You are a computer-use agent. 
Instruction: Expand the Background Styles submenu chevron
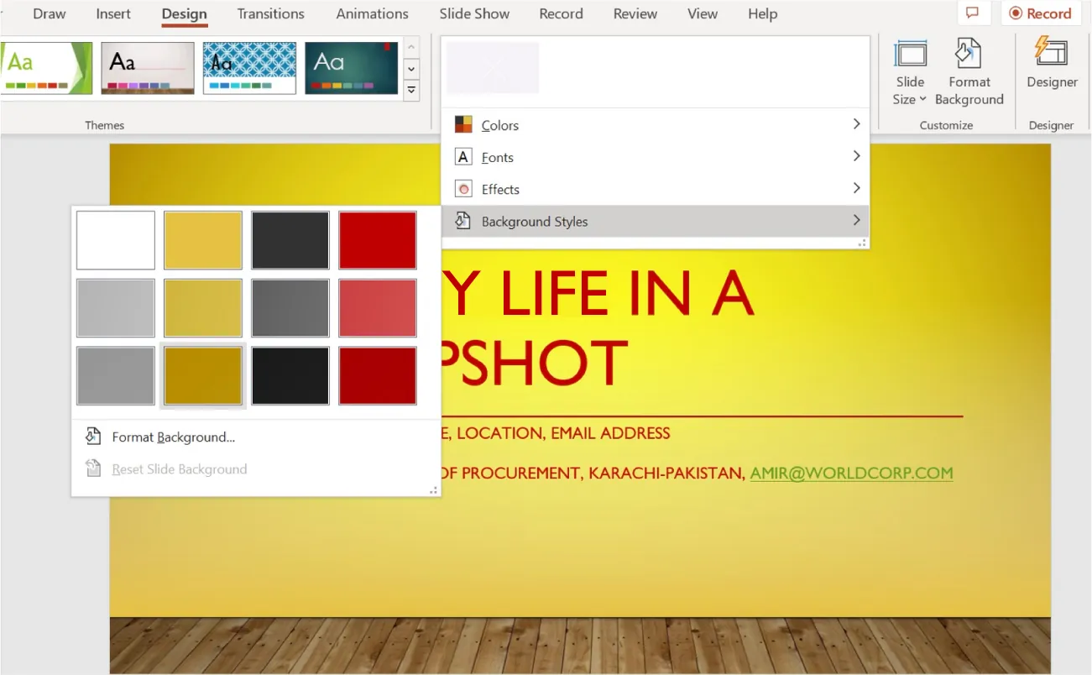point(856,220)
